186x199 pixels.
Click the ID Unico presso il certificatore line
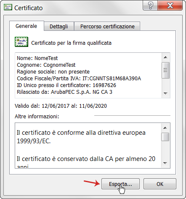[x=66, y=85]
